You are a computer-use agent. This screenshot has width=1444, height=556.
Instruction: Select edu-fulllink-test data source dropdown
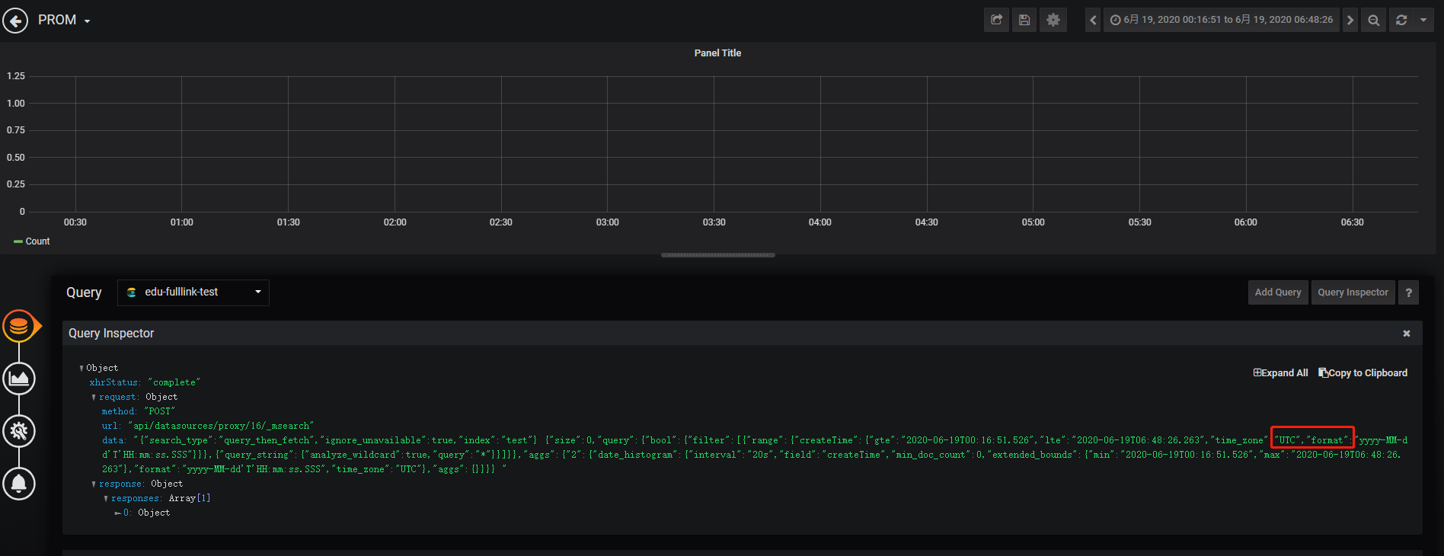pyautogui.click(x=193, y=292)
